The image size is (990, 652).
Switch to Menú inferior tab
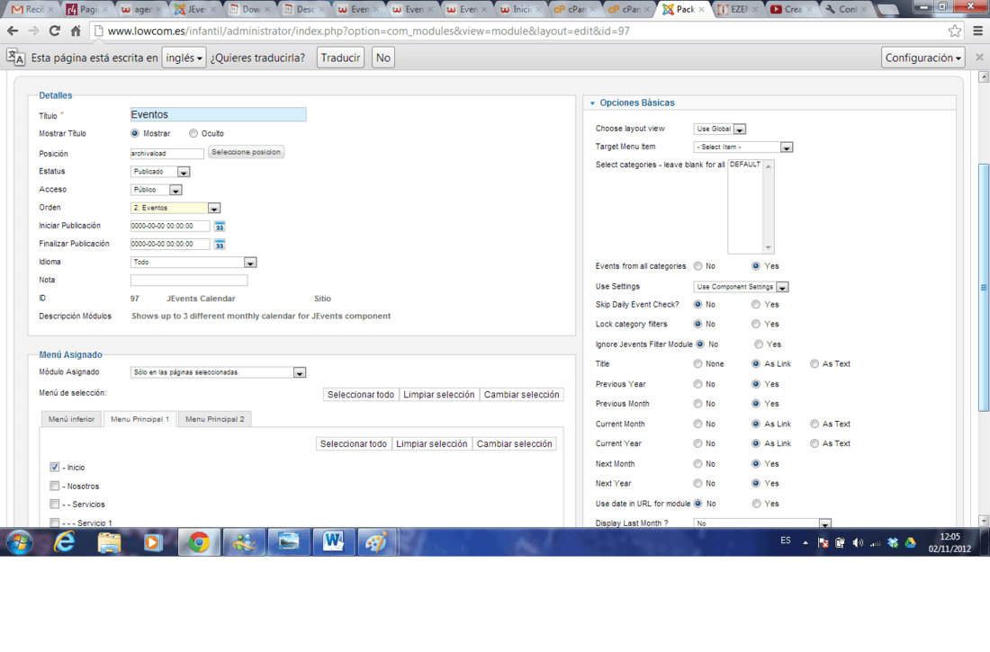pyautogui.click(x=71, y=419)
